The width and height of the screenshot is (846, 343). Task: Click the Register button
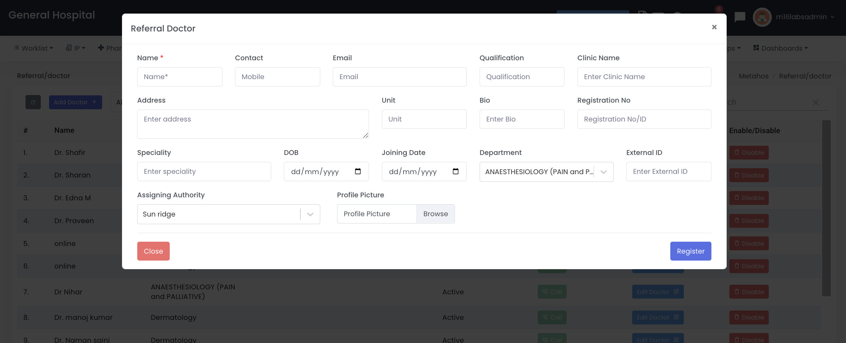click(x=691, y=251)
